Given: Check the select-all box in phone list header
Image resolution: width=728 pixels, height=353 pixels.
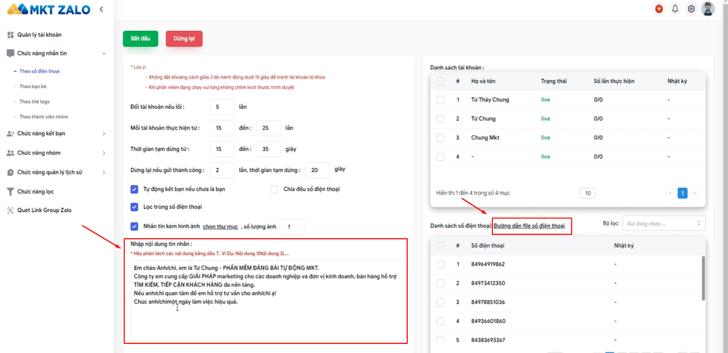Looking at the screenshot, I should [x=440, y=246].
